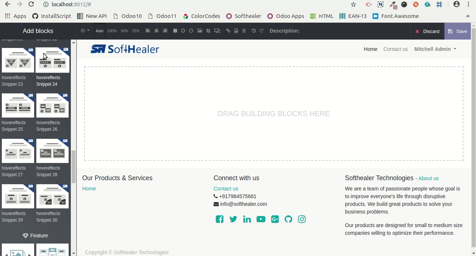Select the crop tool icon

click(x=208, y=31)
